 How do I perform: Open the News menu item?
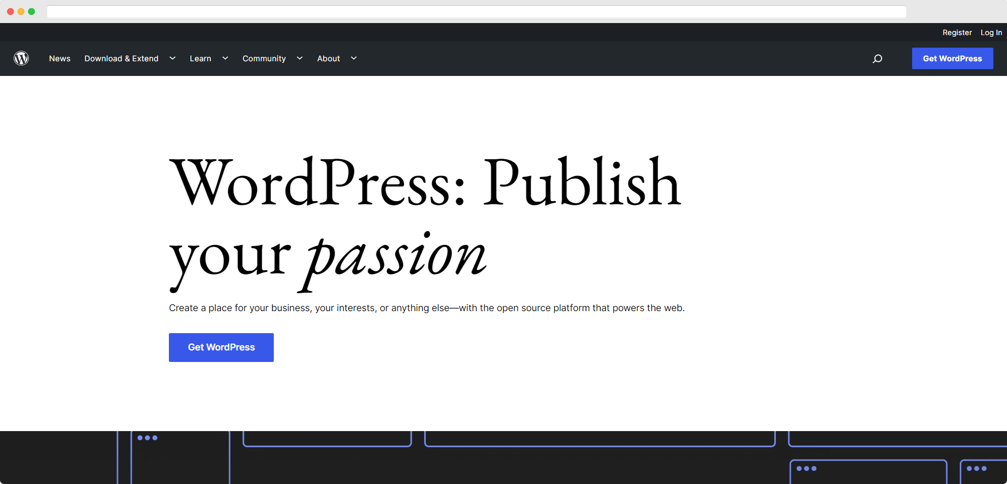click(60, 59)
